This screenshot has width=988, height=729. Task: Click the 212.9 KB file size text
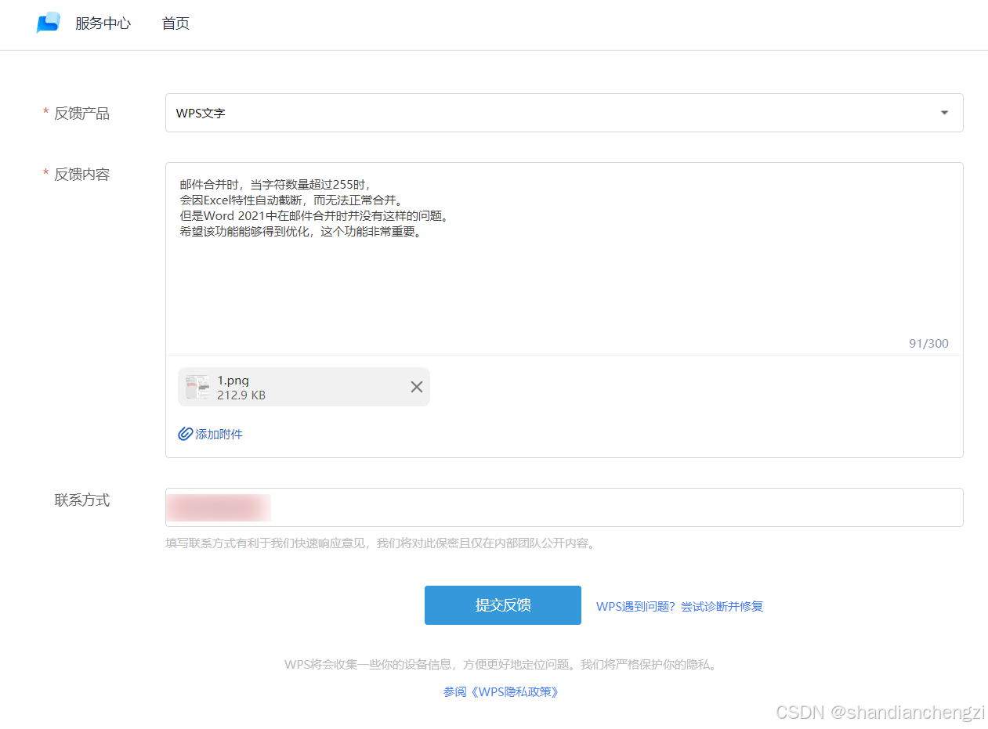241,395
